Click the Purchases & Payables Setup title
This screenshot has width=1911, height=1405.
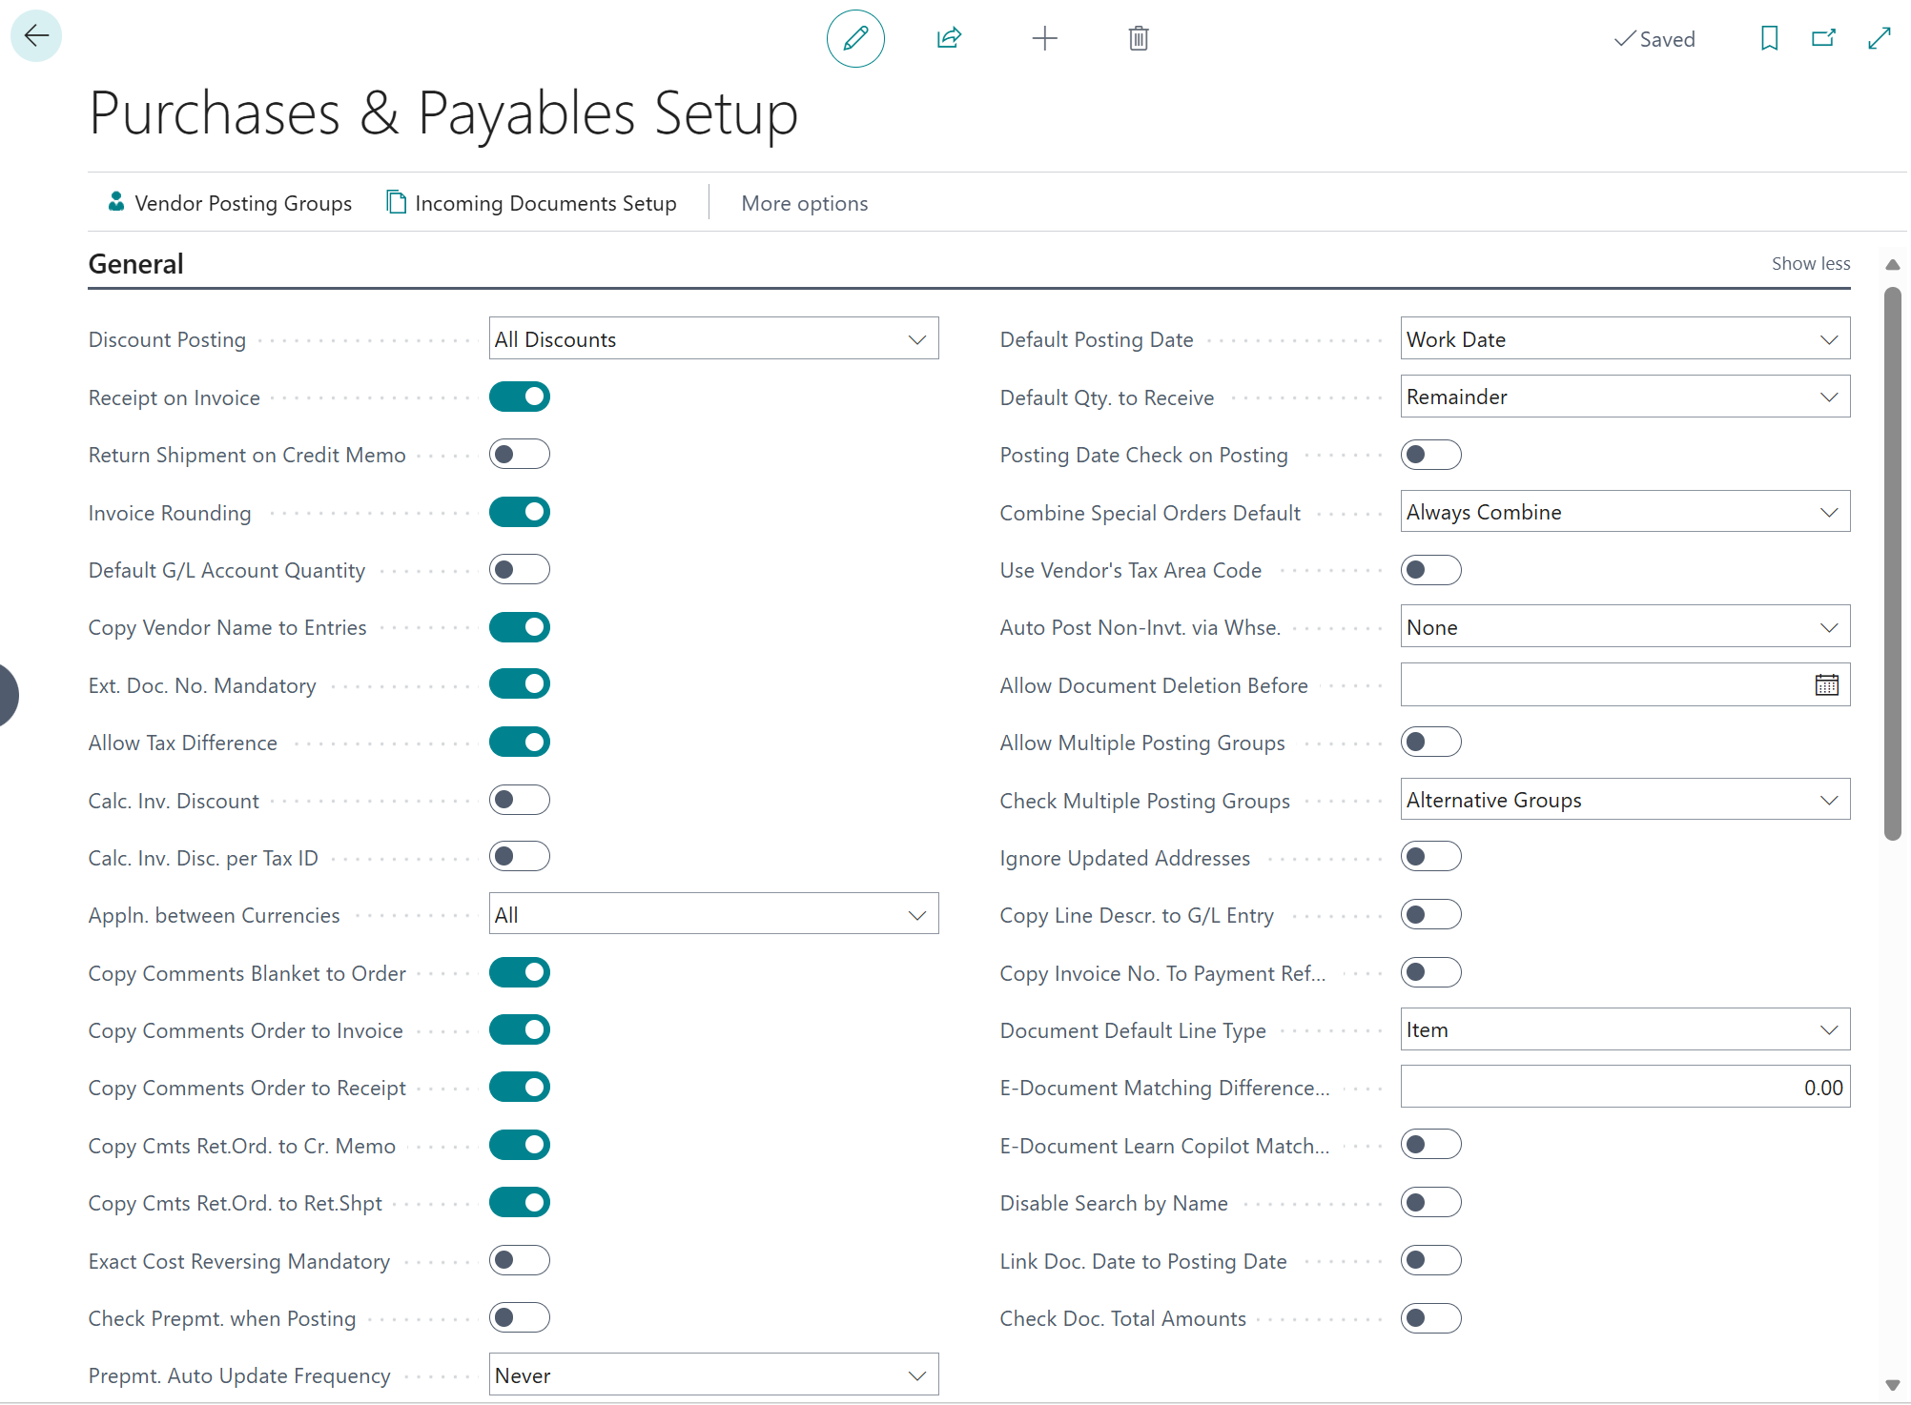tap(443, 113)
